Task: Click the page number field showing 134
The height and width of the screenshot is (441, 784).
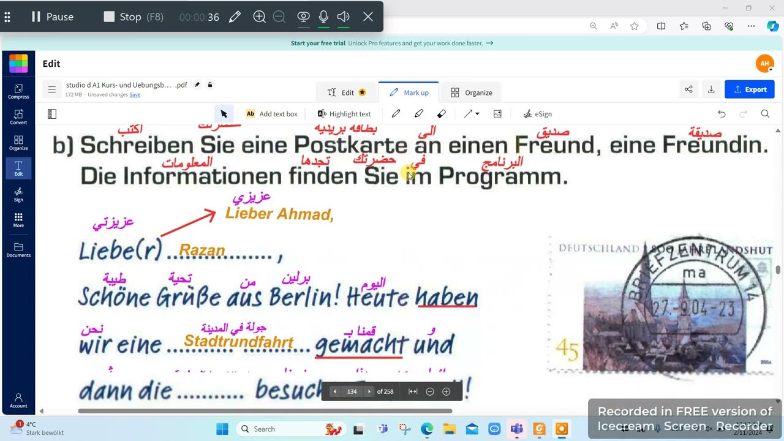Action: pyautogui.click(x=352, y=391)
